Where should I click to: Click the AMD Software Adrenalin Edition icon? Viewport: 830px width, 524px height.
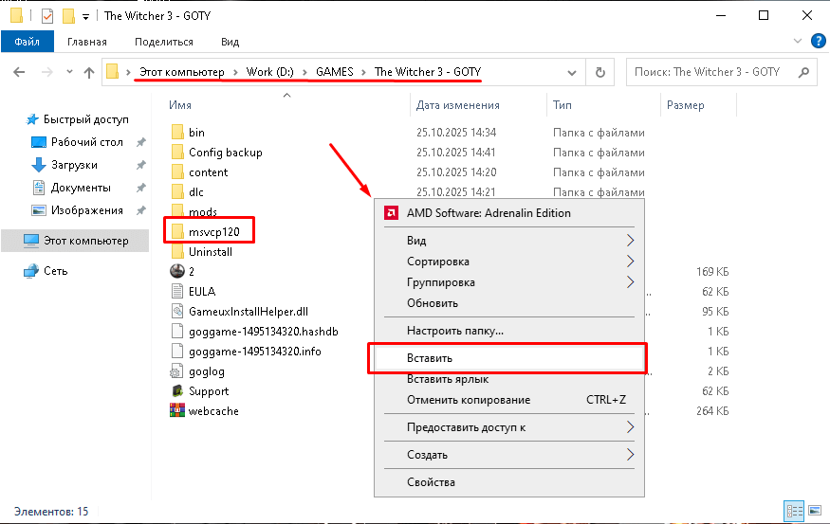coord(390,213)
